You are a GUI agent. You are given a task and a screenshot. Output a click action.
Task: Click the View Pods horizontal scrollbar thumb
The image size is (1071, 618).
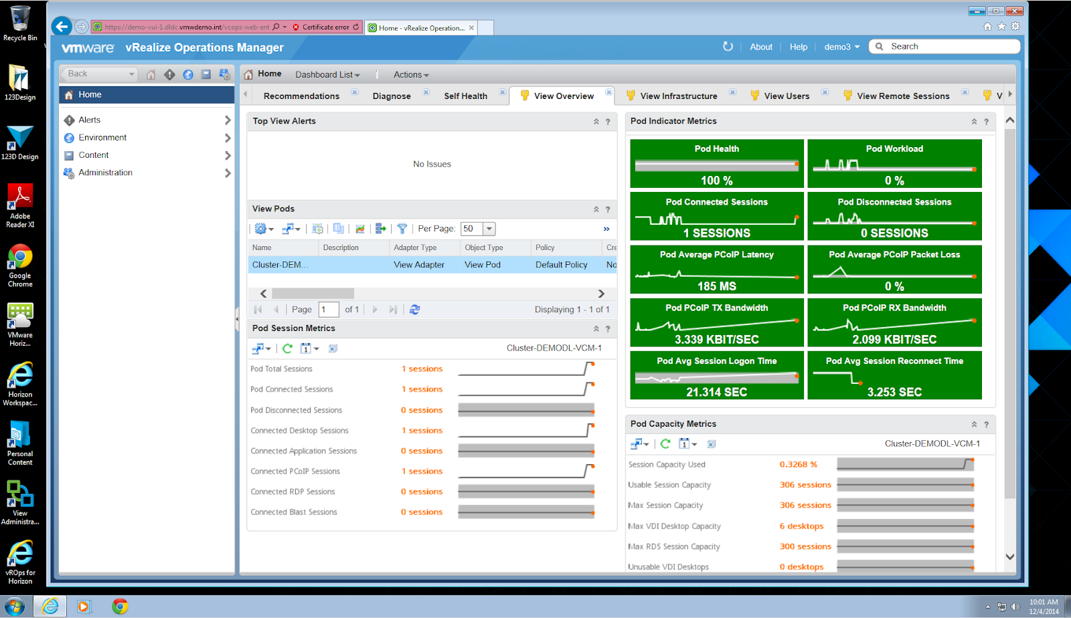(x=313, y=294)
